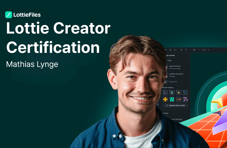Pick the yellow star starter asset
The width and height of the screenshot is (227, 148).
tap(179, 92)
